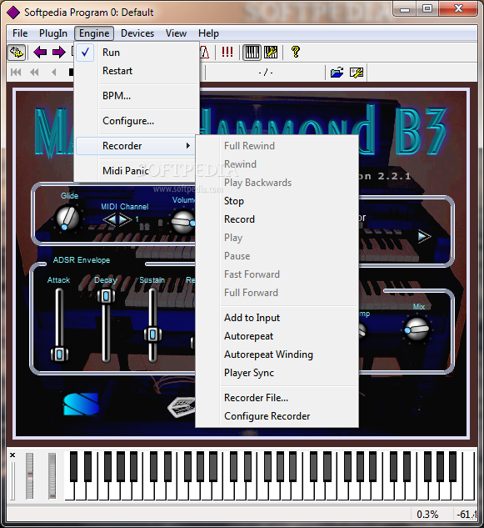
Task: Open the View menu
Action: pyautogui.click(x=176, y=33)
